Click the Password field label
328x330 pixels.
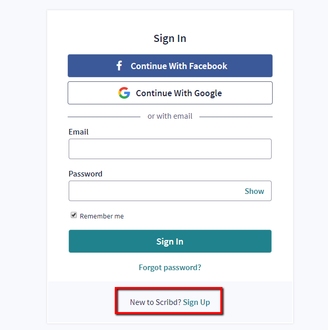pos(85,173)
